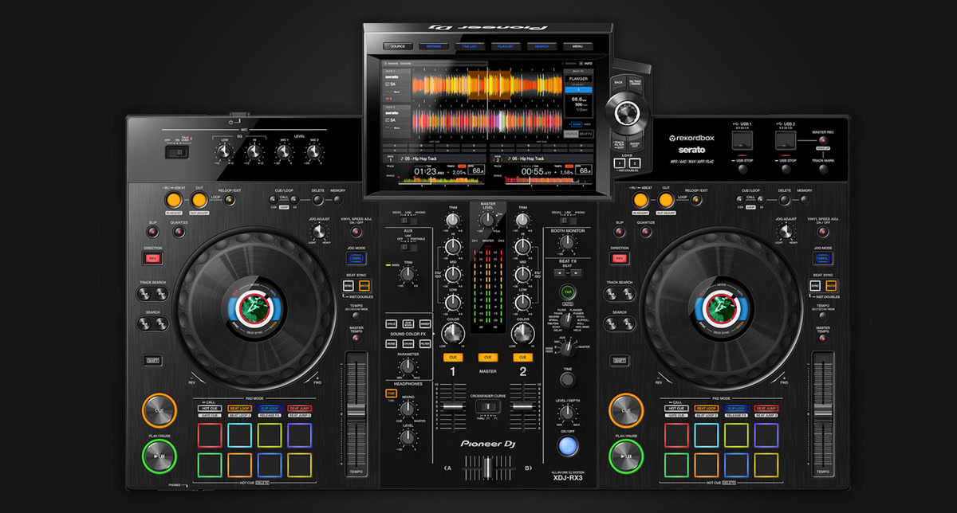The image size is (957, 513).
Task: Toggle SLIP mode on left deck
Action: (x=152, y=232)
